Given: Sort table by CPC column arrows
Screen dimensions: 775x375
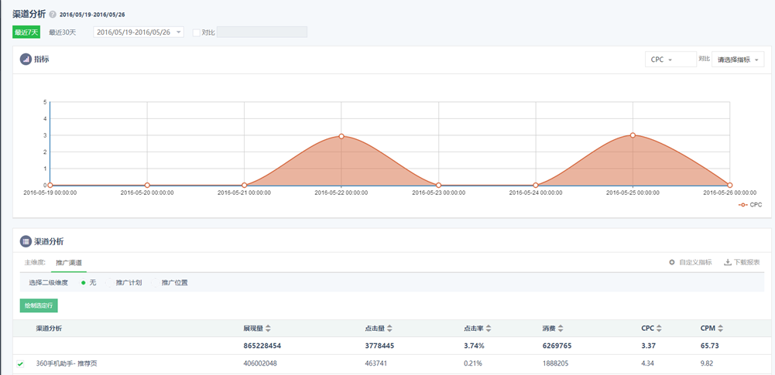Looking at the screenshot, I should [659, 329].
